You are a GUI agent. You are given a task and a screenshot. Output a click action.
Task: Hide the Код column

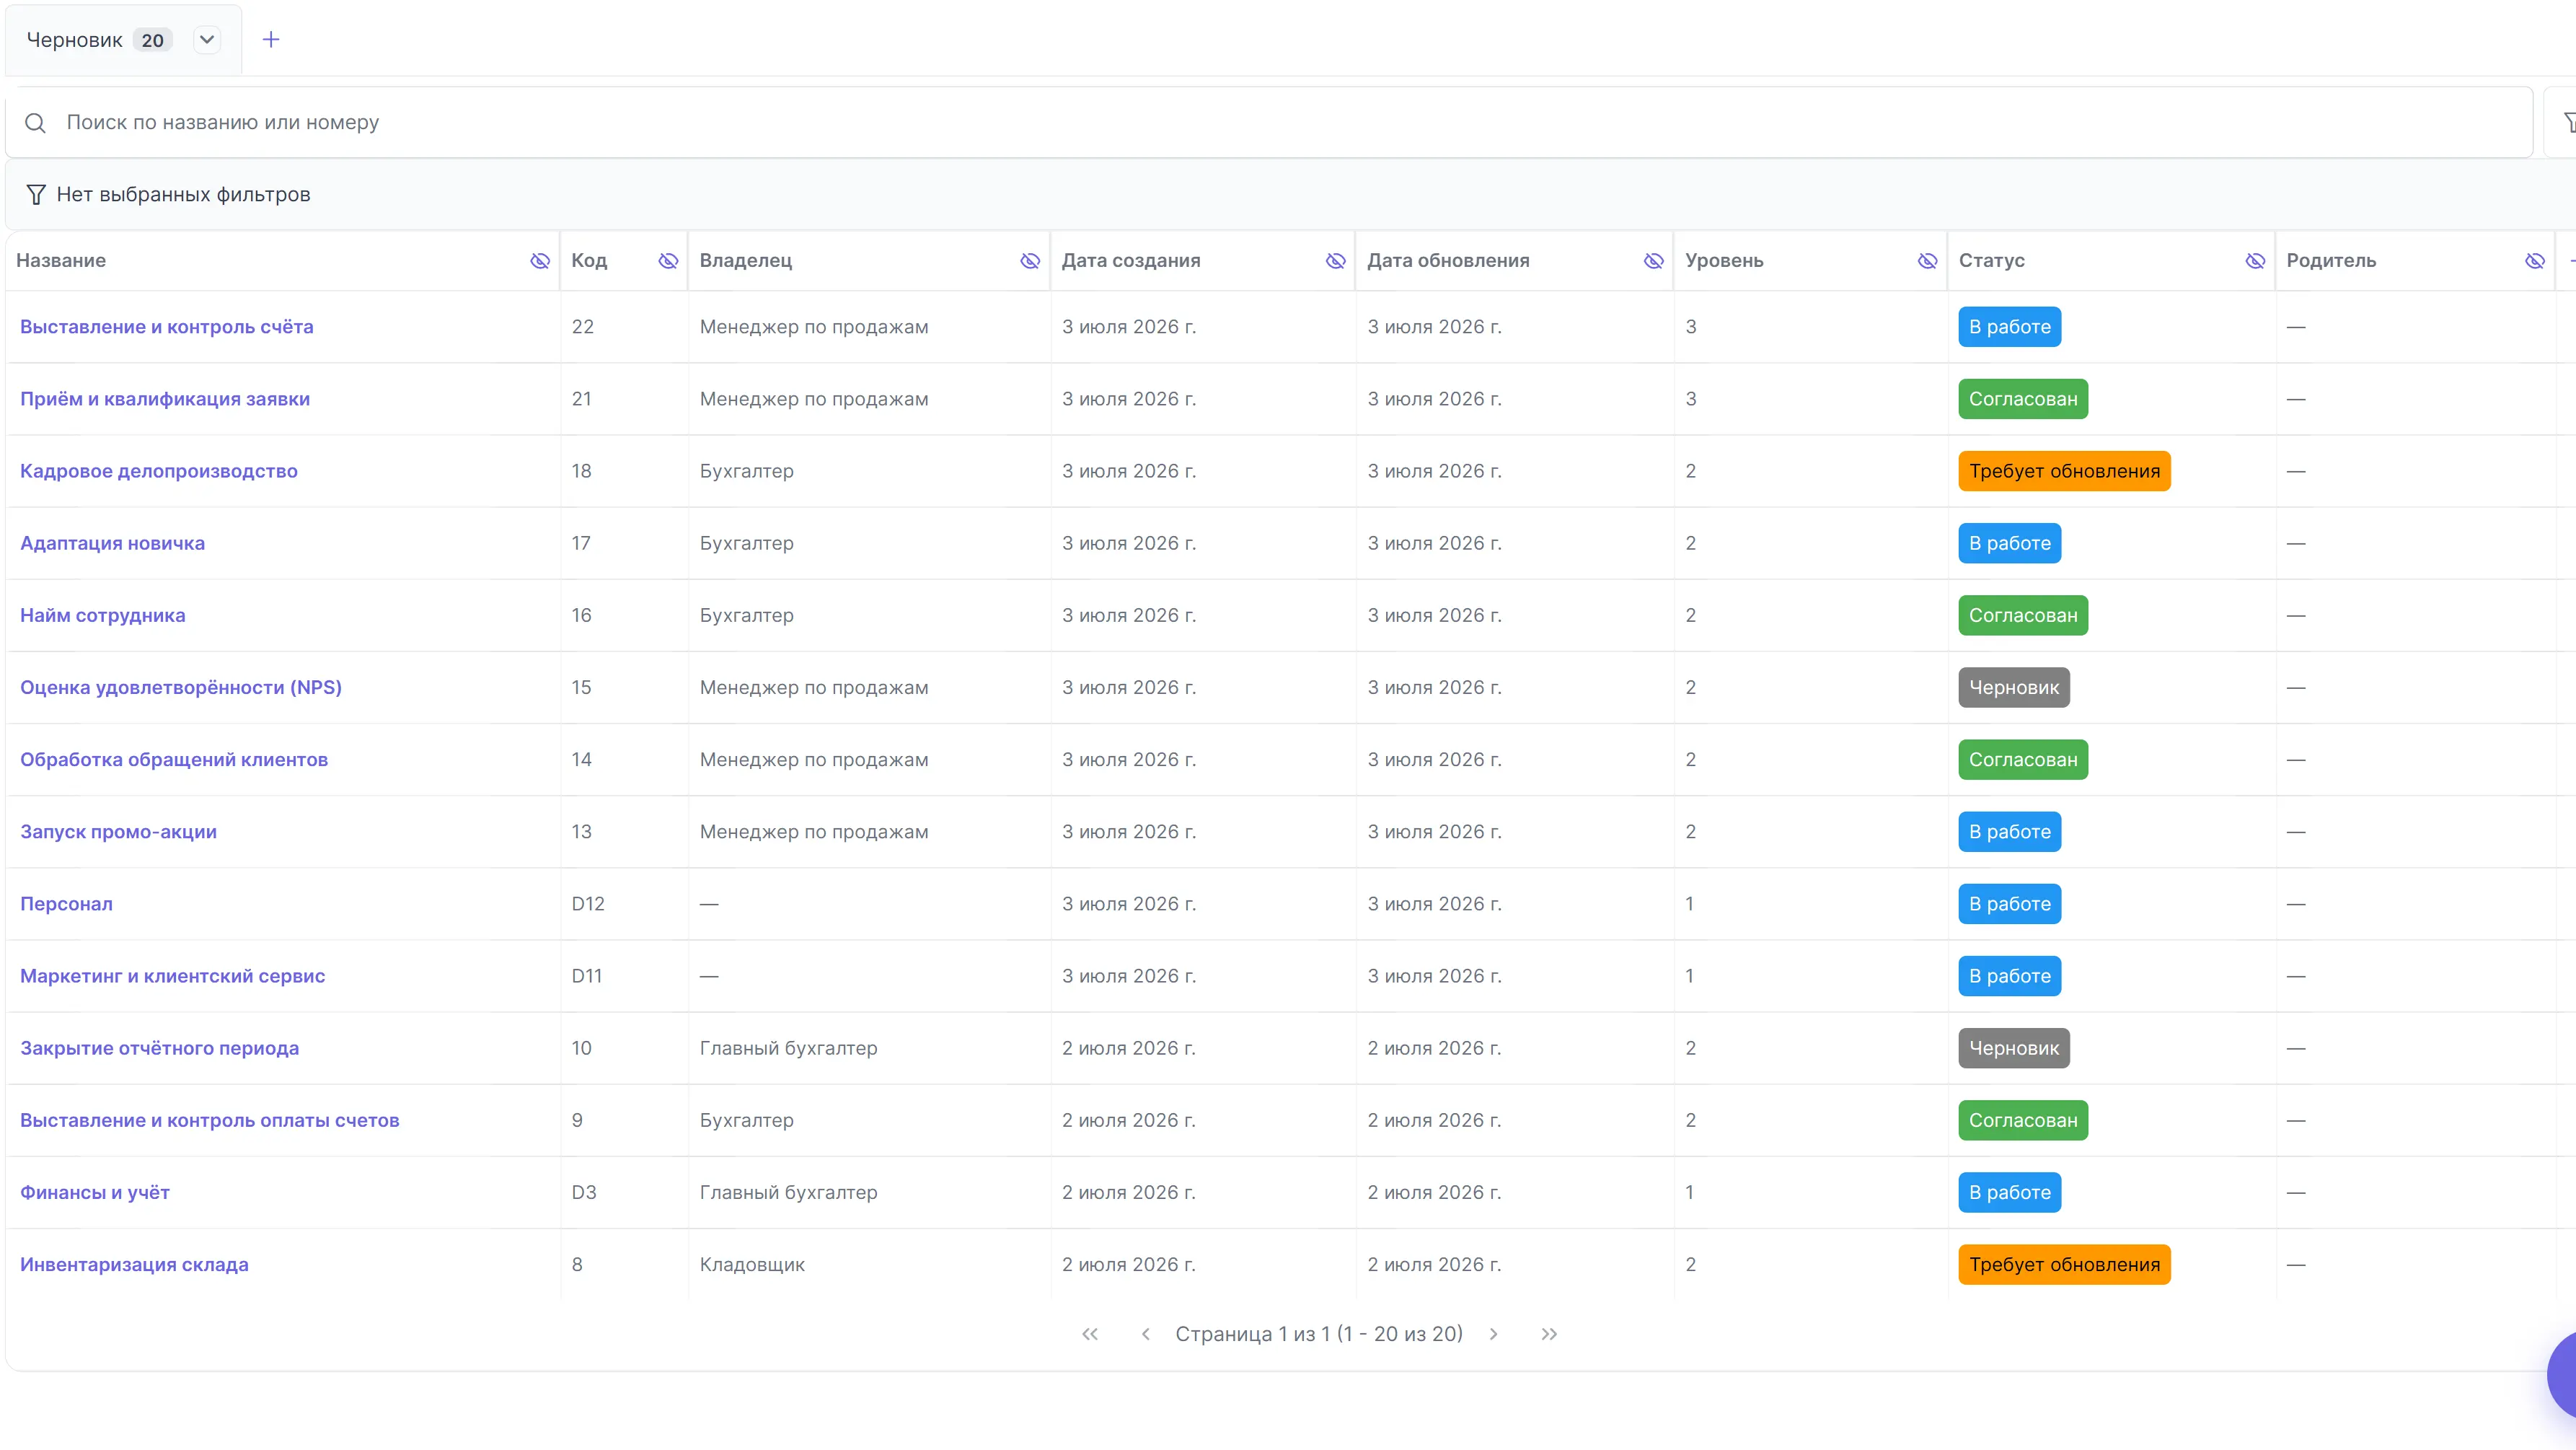(x=668, y=261)
